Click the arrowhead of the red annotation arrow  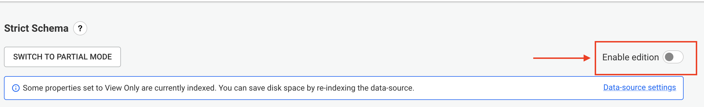coord(587,58)
